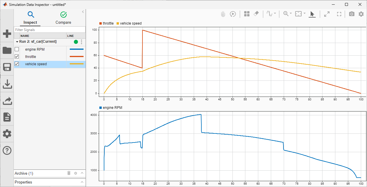The width and height of the screenshot is (367, 187).
Task: Switch to the Compare tab
Action: (63, 18)
